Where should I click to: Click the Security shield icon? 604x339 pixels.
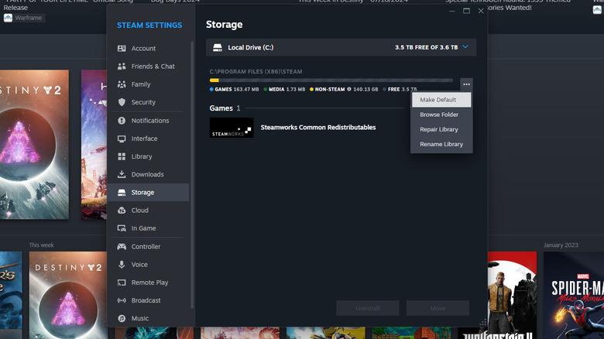[x=122, y=102]
